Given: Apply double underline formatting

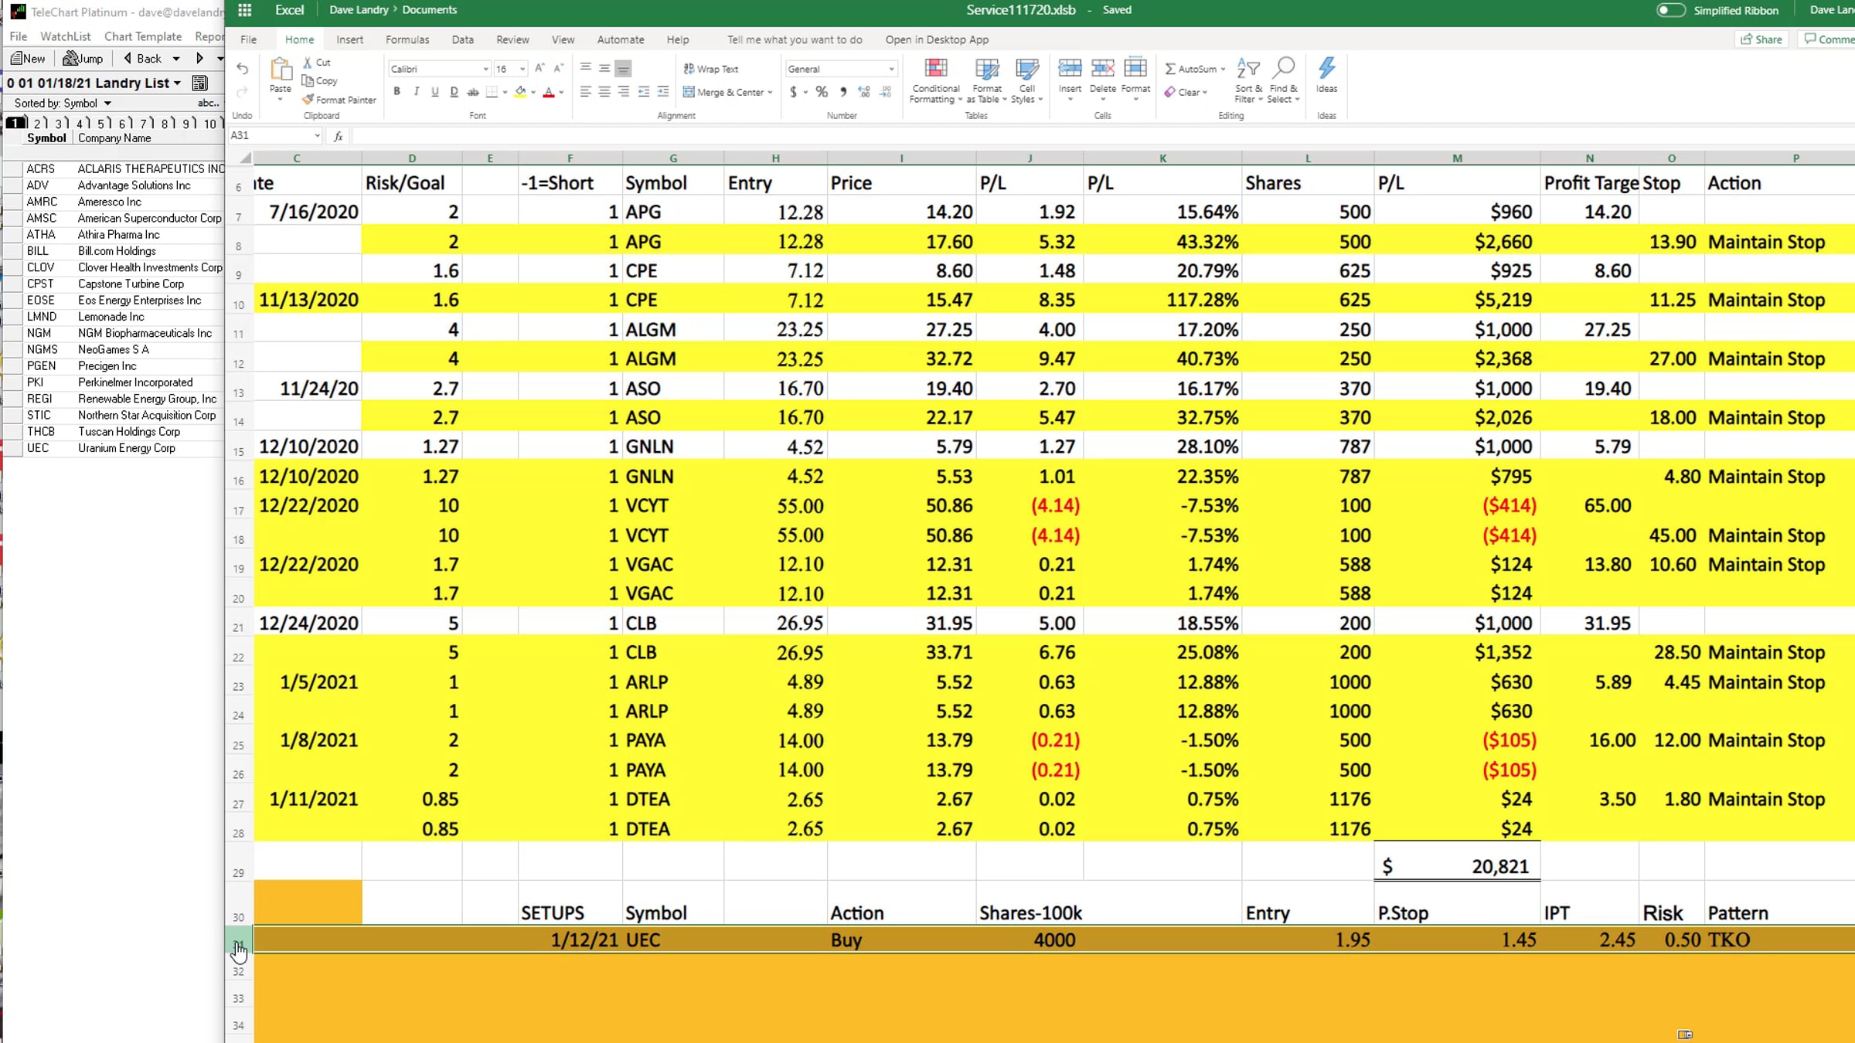Looking at the screenshot, I should (454, 92).
